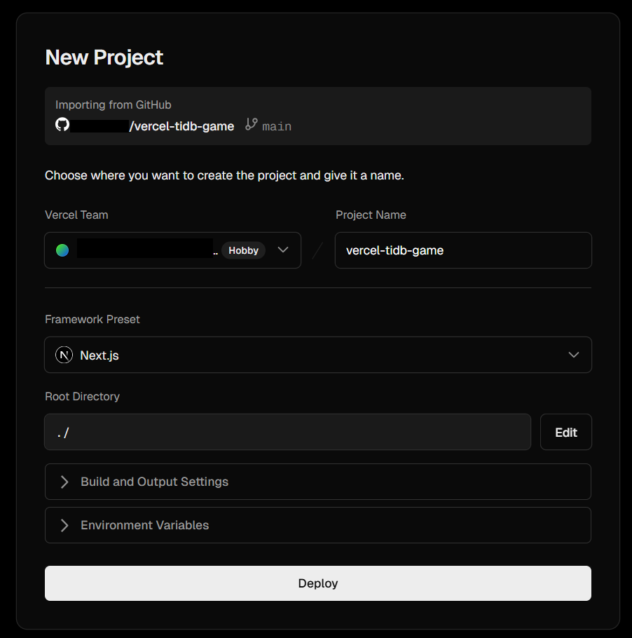Screen dimensions: 632x638
Task: Click the New Project heading
Action: pos(104,57)
